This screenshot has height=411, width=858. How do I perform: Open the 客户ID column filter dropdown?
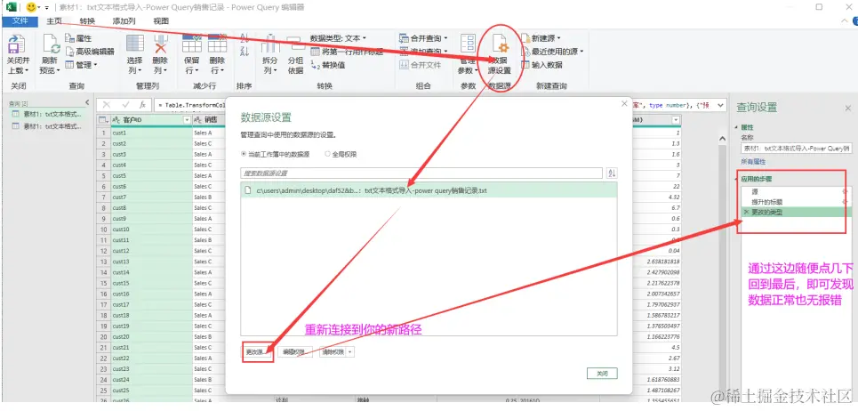[187, 120]
